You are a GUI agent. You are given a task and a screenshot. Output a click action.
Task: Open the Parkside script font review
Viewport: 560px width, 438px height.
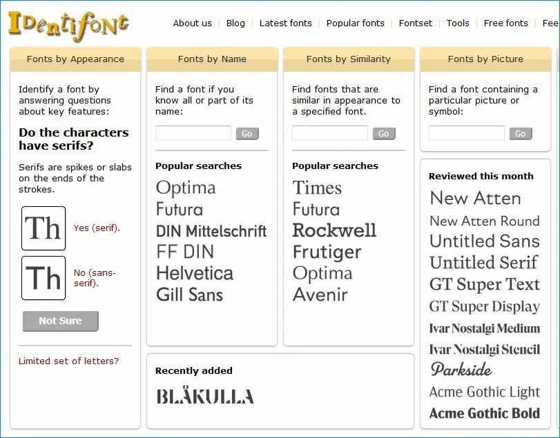click(461, 370)
